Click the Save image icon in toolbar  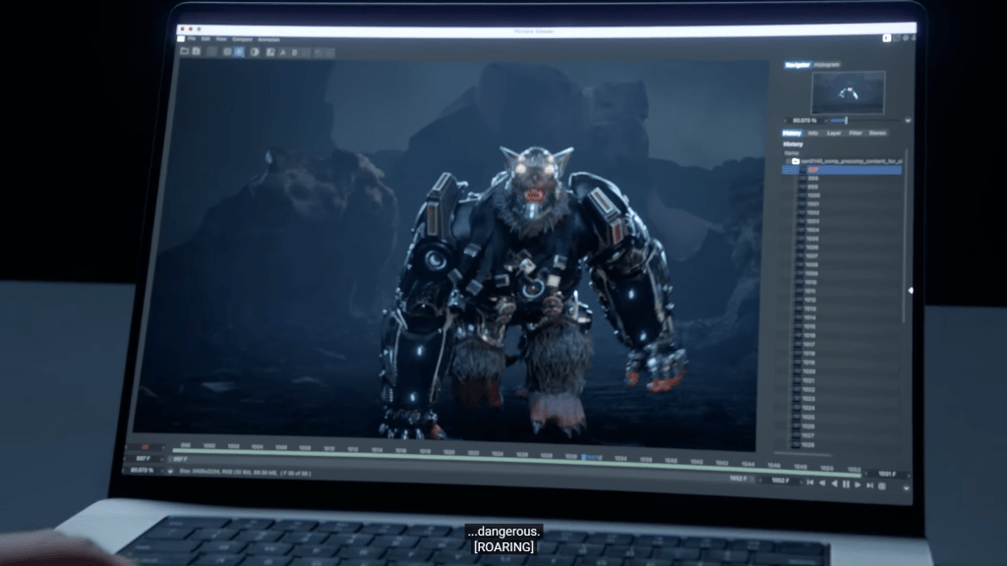pos(197,51)
